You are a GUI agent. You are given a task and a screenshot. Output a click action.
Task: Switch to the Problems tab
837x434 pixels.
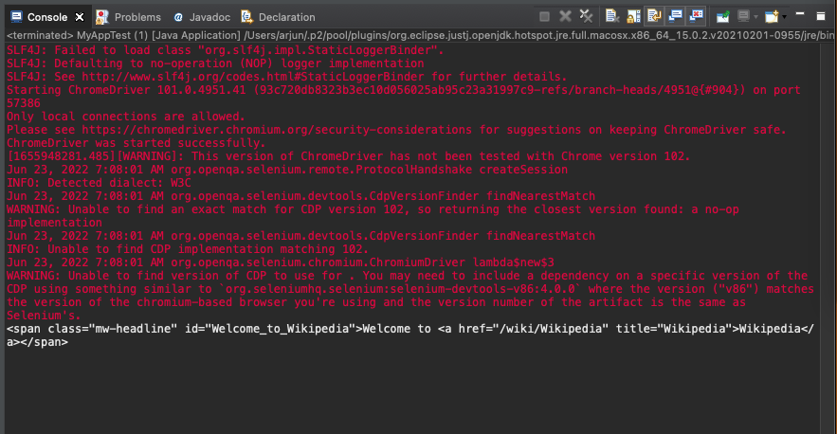129,17
